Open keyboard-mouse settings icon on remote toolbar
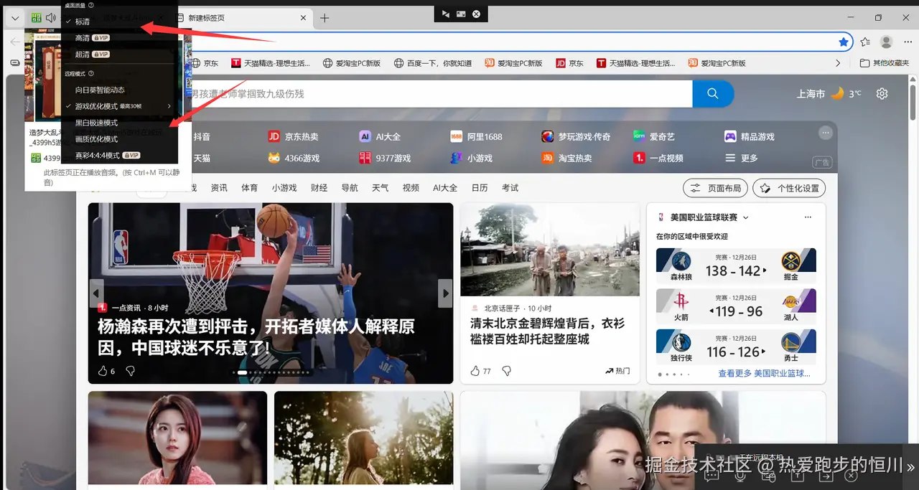919x490 pixels. tap(768, 476)
